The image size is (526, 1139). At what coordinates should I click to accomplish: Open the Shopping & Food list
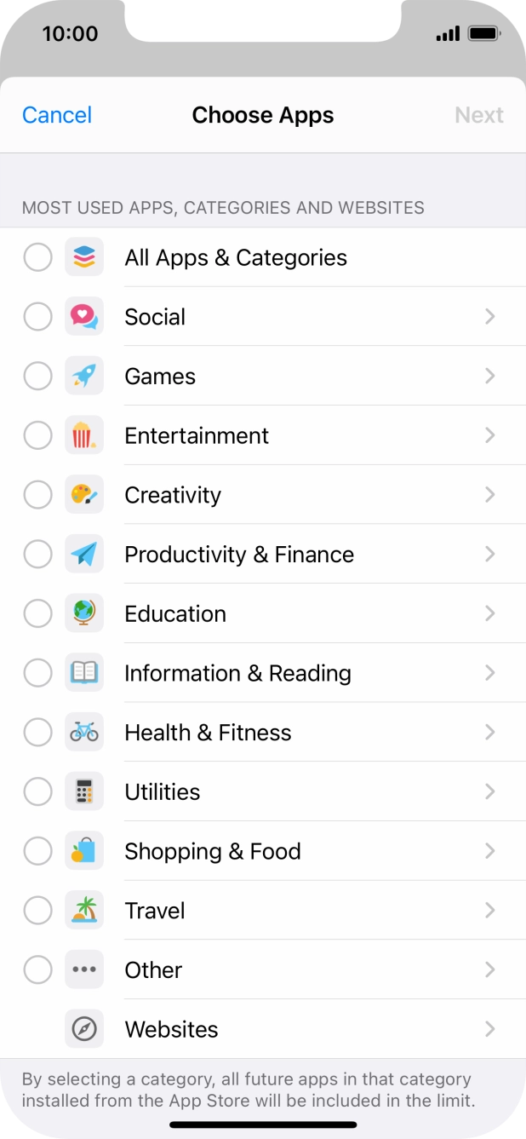point(490,851)
